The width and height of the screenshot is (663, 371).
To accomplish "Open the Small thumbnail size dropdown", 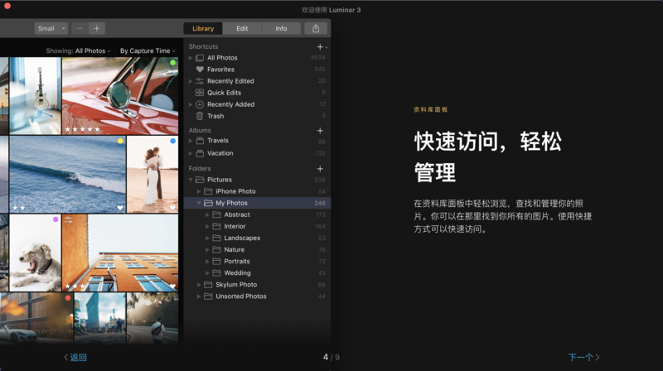I will (x=51, y=28).
